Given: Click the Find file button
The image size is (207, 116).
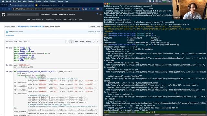Looking at the screenshot, I should pos(92,26).
